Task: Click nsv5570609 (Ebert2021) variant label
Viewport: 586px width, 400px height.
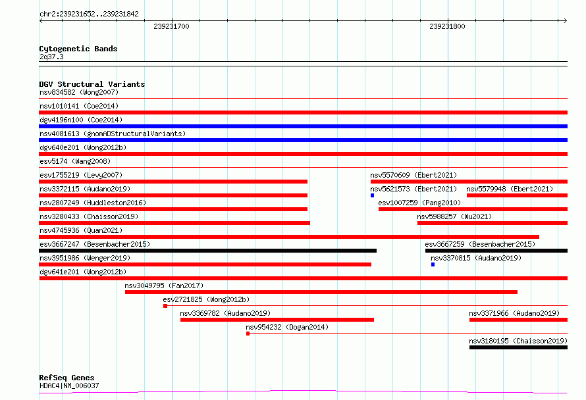Action: coord(413,175)
